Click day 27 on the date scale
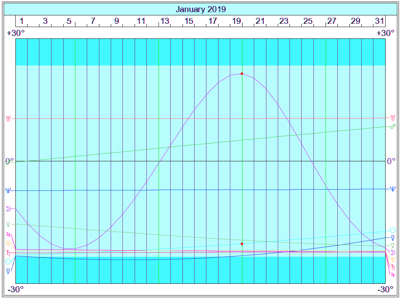401x300 pixels. 331,21
